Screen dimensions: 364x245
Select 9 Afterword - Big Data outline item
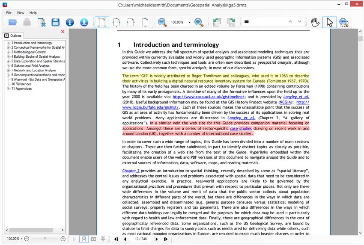click(38, 80)
